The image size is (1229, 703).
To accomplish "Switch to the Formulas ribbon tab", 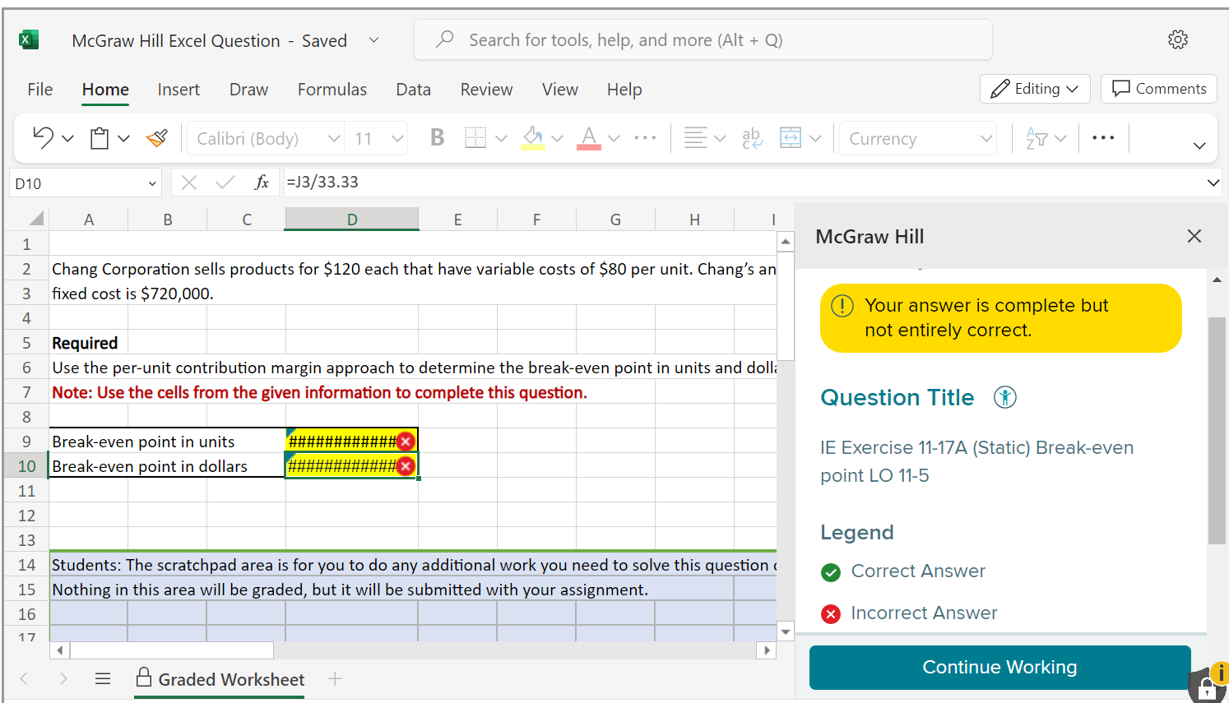I will pyautogui.click(x=332, y=89).
